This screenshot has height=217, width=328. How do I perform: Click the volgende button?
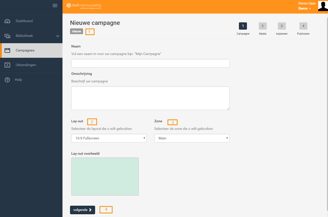83,210
